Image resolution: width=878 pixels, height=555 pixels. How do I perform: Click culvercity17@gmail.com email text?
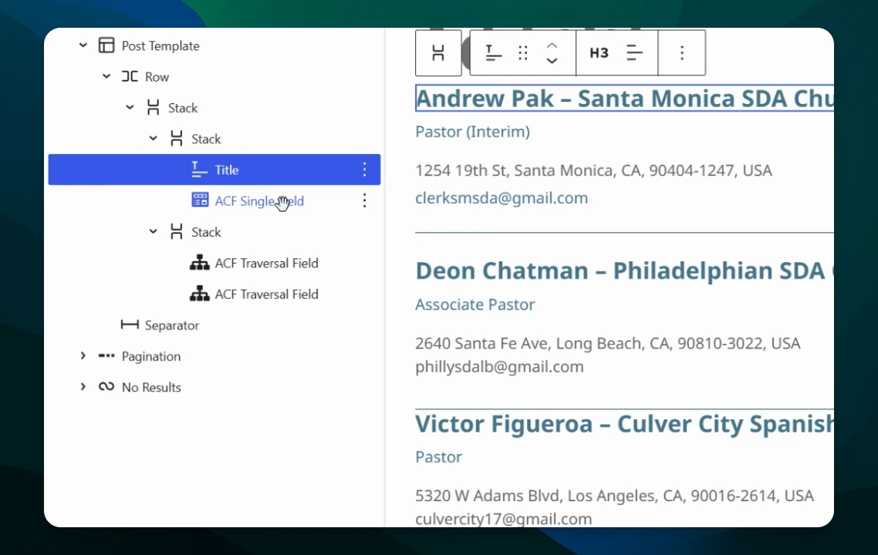coord(503,519)
